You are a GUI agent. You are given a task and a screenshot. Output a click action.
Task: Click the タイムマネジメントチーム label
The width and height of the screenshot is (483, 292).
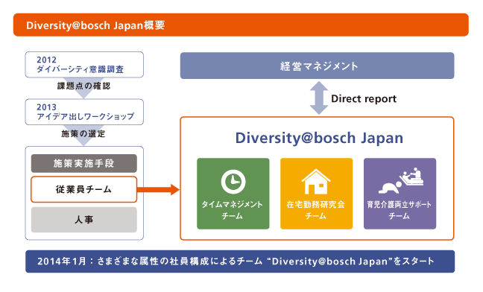point(233,210)
